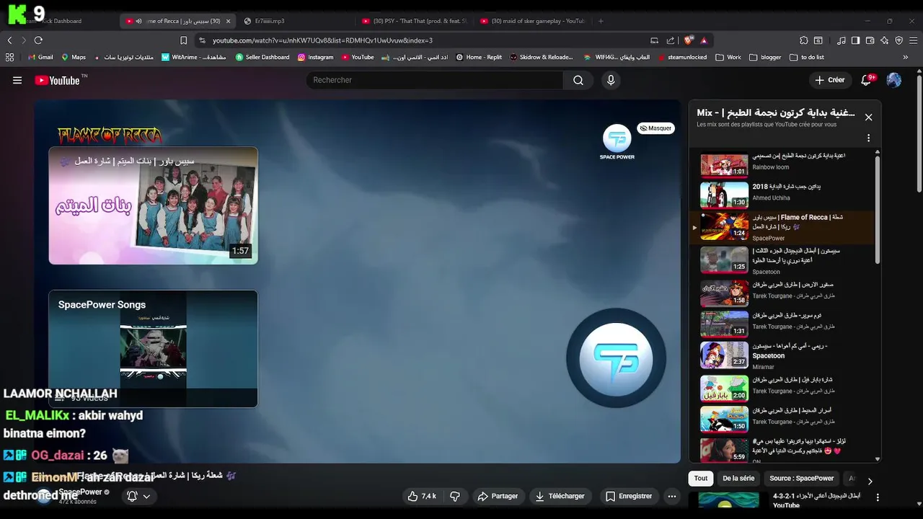Hide end screen with Masquer button

tap(655, 128)
